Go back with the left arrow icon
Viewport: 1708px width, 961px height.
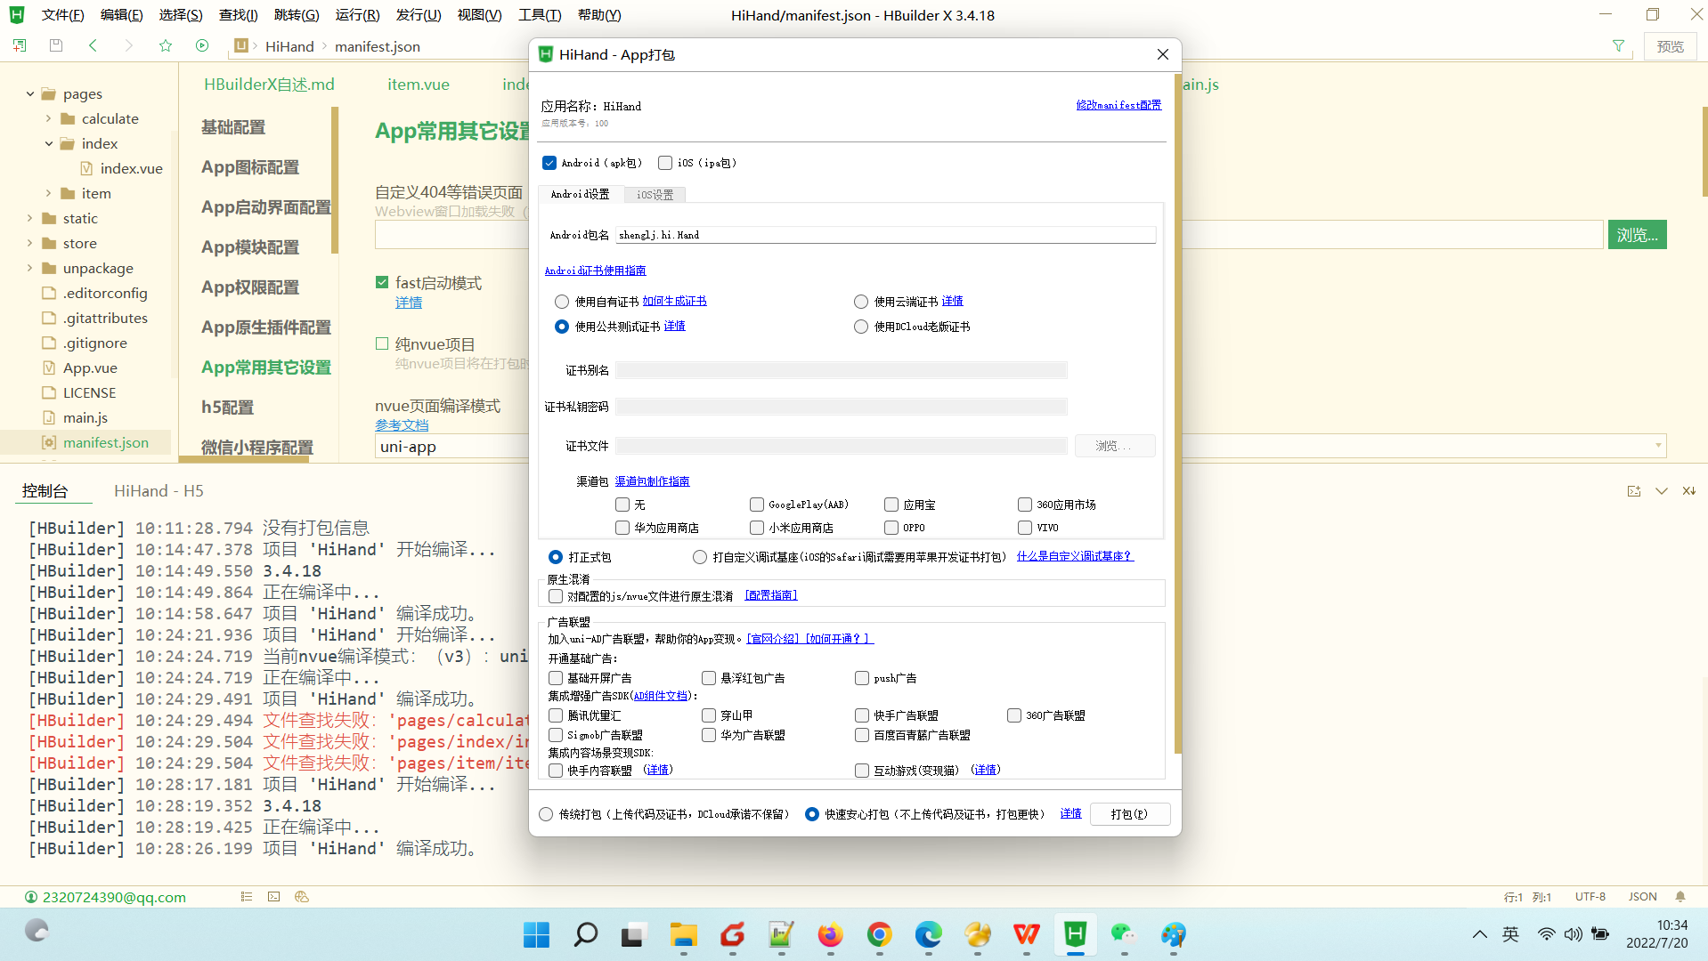pyautogui.click(x=93, y=45)
